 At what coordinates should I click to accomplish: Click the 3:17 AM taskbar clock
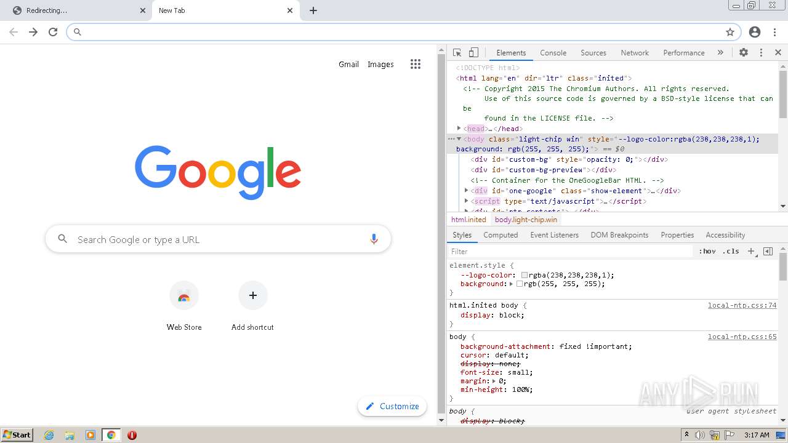click(757, 435)
